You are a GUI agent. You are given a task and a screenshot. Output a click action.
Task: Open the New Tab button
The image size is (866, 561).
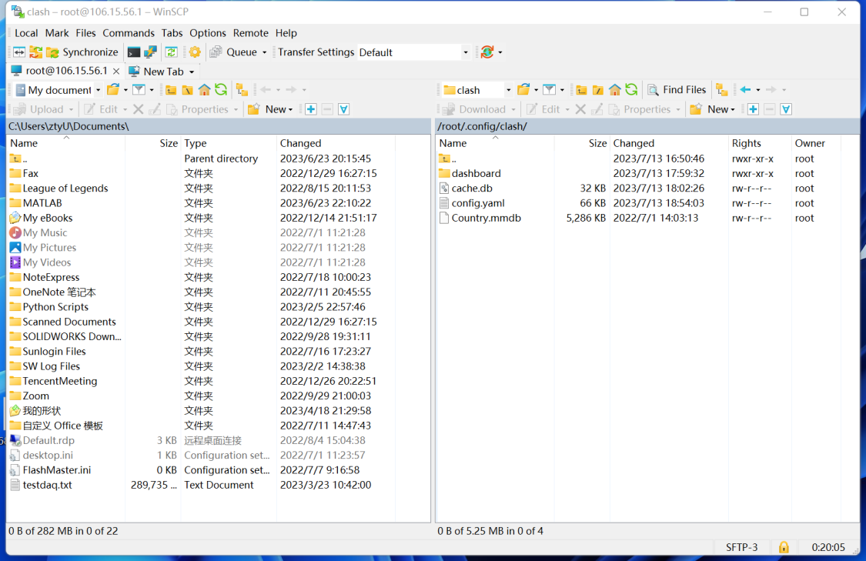(x=156, y=72)
